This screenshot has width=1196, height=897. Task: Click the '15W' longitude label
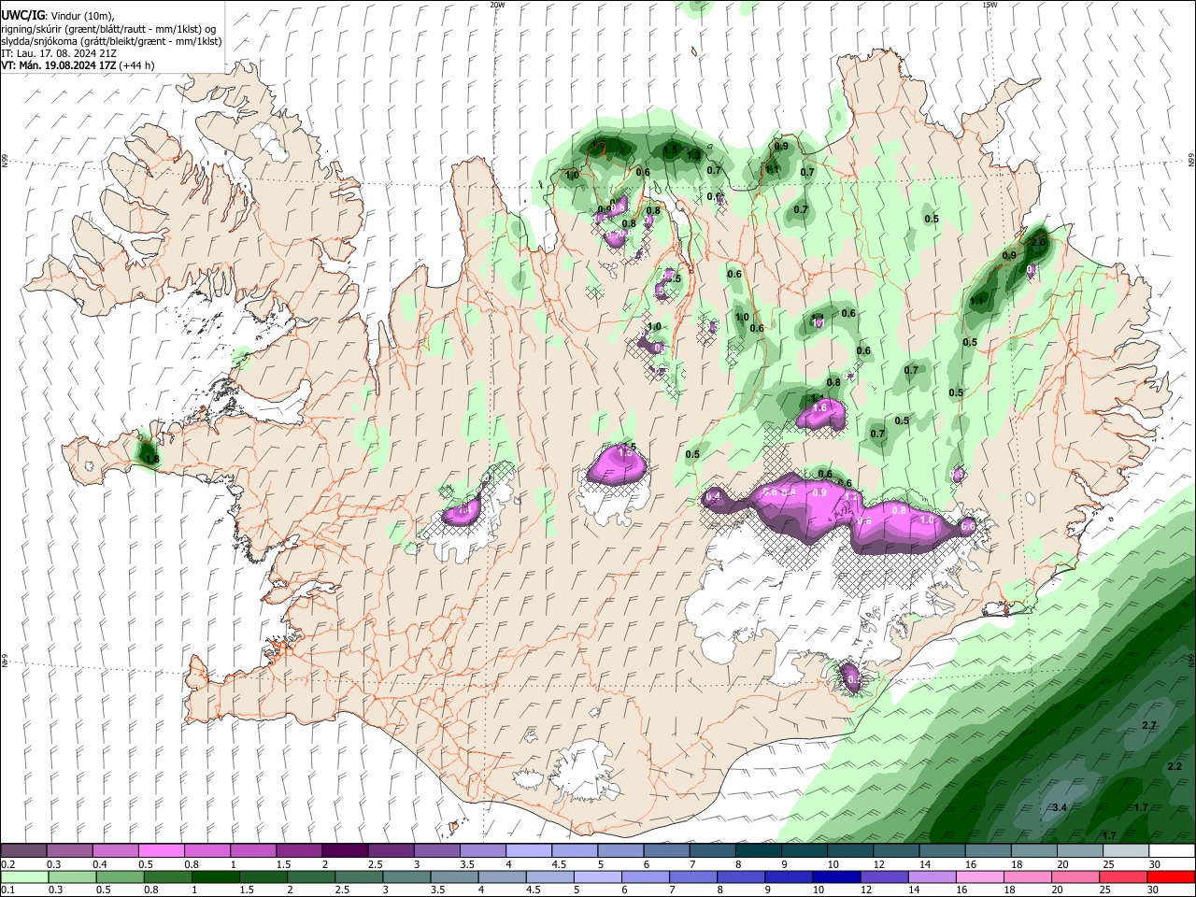tap(990, 5)
